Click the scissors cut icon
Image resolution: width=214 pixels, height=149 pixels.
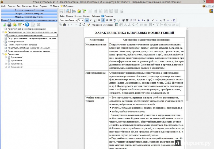click(68, 25)
